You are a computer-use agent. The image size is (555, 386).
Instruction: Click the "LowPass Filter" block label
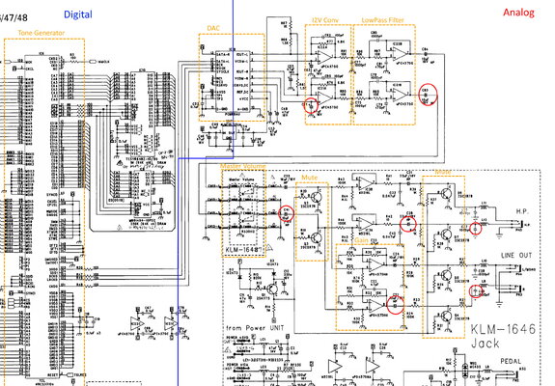[x=382, y=20]
